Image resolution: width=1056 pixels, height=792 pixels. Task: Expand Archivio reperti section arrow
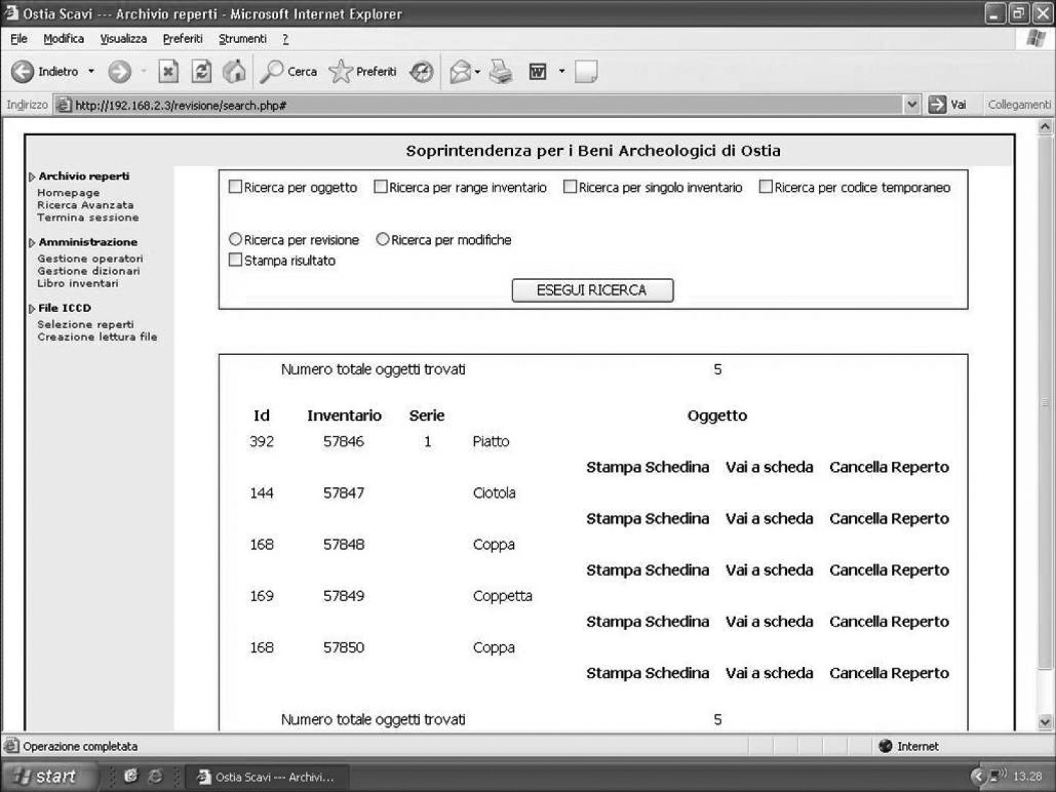click(x=32, y=177)
